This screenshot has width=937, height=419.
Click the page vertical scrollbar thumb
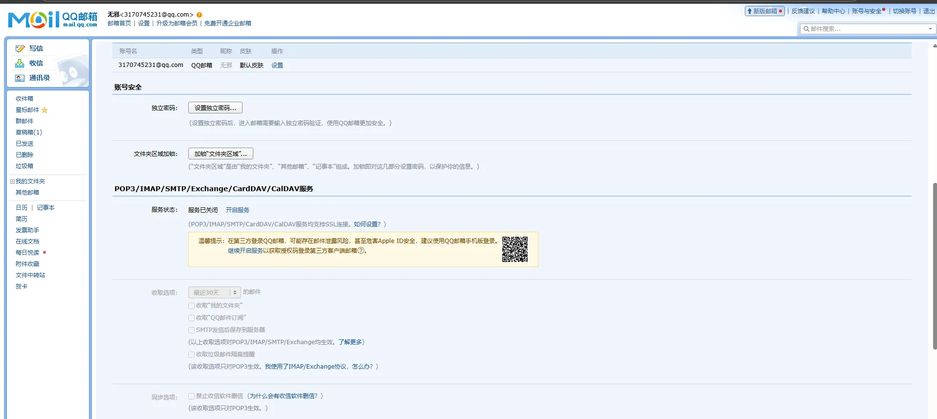[x=935, y=266]
